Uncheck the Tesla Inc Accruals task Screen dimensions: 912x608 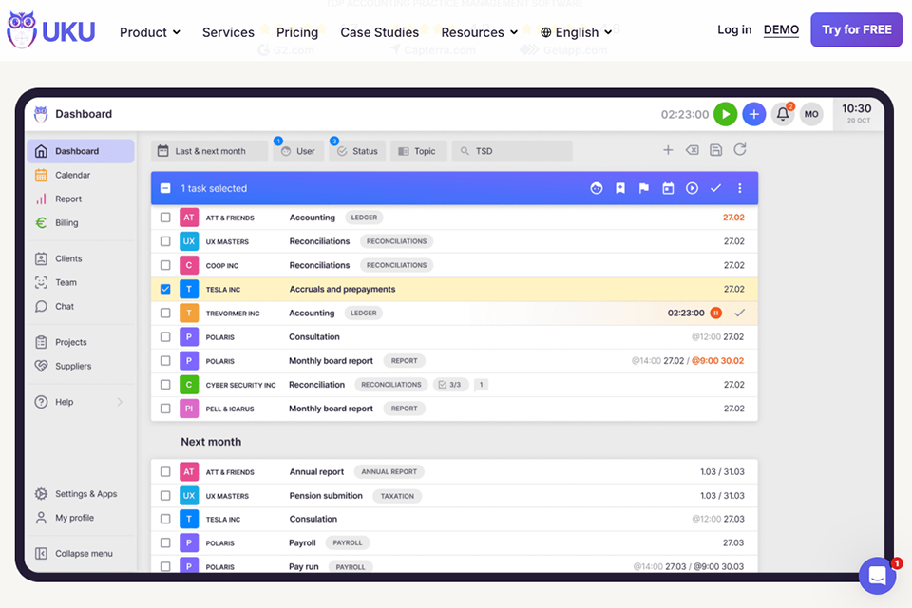[x=165, y=289]
